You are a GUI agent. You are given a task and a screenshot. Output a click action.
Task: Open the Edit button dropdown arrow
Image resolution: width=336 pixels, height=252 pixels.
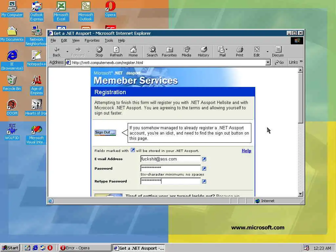point(267,52)
